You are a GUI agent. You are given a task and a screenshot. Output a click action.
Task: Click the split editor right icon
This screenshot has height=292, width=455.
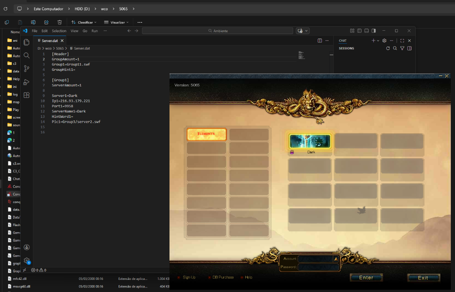[320, 41]
